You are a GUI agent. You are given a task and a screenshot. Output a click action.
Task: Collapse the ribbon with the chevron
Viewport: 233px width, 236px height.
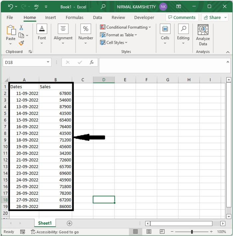click(228, 52)
